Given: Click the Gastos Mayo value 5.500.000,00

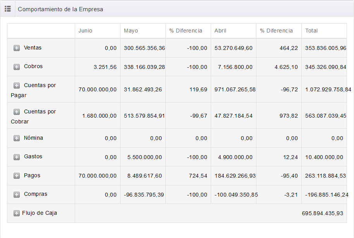Looking at the screenshot, I should tap(144, 157).
